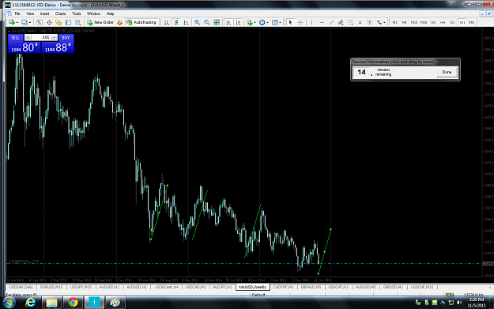Toggle Auto Scroll chart icon
The height and width of the screenshot is (309, 494).
228,22
